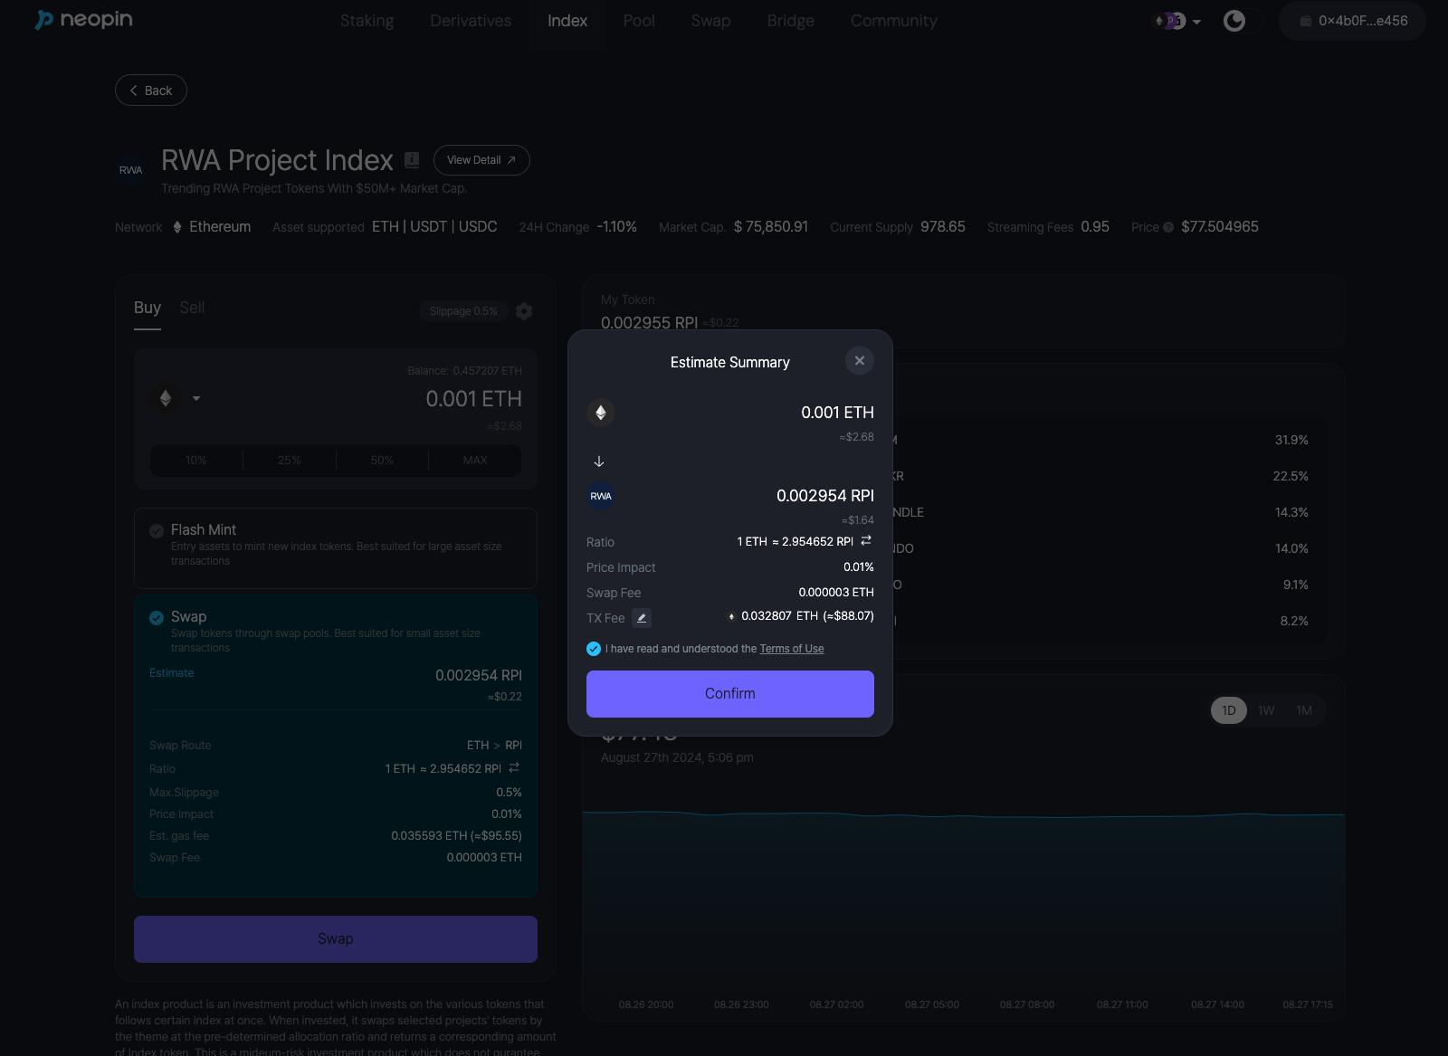Viewport: 1448px width, 1056px height.
Task: Toggle dark mode moon icon
Action: click(x=1234, y=21)
